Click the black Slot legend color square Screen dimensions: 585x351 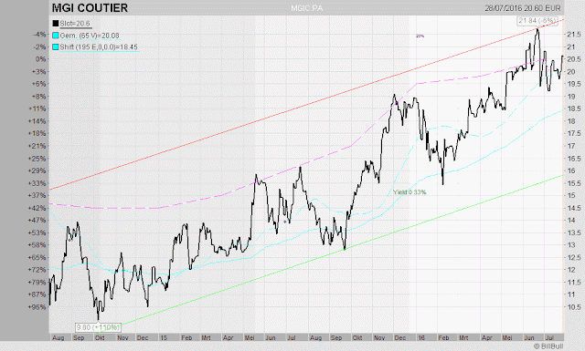56,24
